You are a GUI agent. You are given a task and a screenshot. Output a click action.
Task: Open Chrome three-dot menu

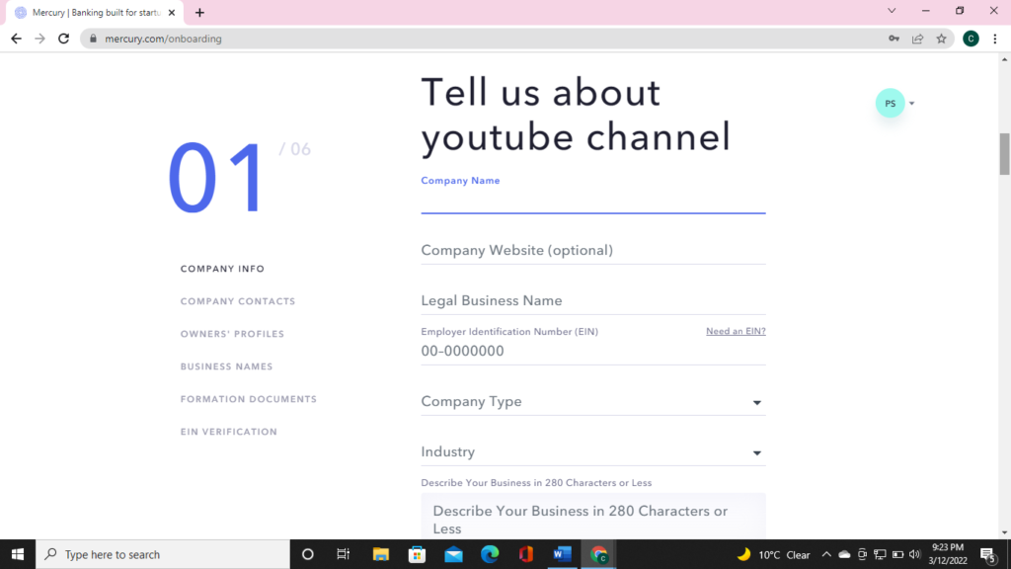click(995, 39)
